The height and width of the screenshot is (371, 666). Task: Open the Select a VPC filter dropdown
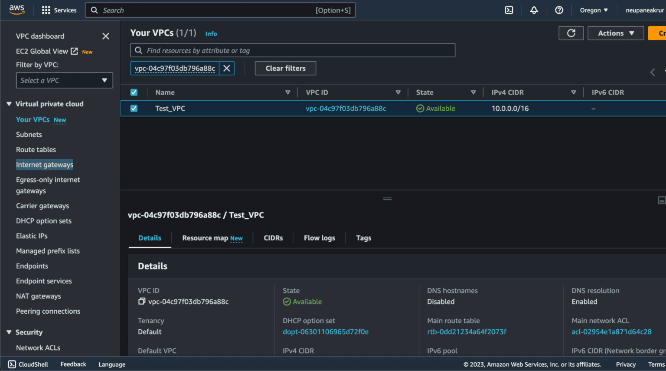64,80
